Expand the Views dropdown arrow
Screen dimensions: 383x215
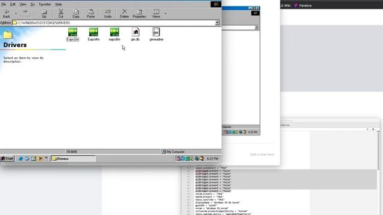click(x=166, y=14)
